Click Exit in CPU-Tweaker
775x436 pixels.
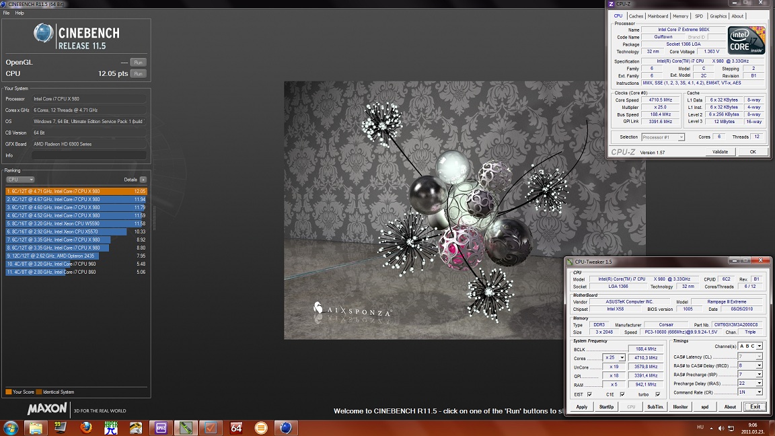coord(755,407)
